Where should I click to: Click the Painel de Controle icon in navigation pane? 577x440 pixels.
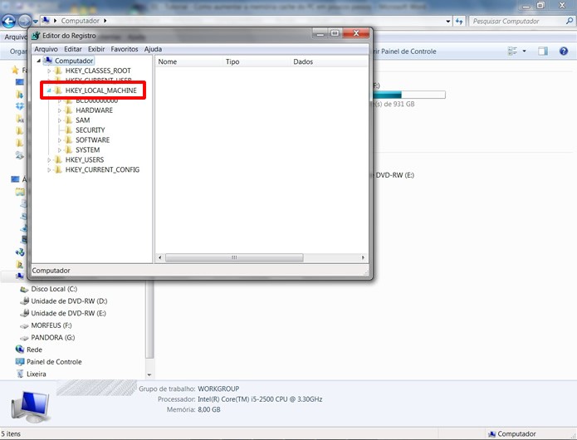point(20,362)
